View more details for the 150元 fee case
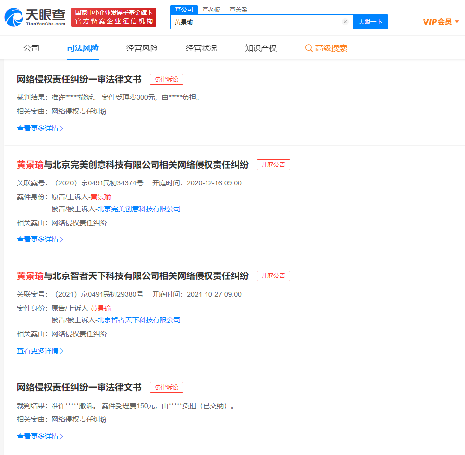 click(40, 436)
